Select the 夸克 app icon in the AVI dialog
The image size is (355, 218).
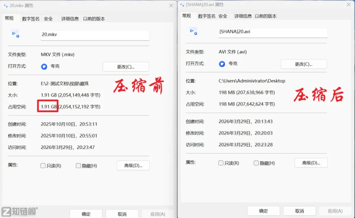tap(222, 64)
